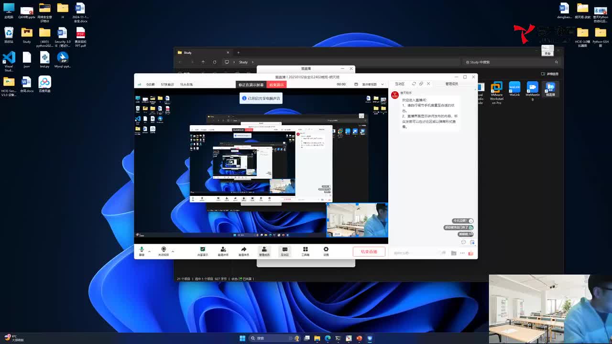Open the Q4冲刺.pptx desktop file

tap(27, 11)
